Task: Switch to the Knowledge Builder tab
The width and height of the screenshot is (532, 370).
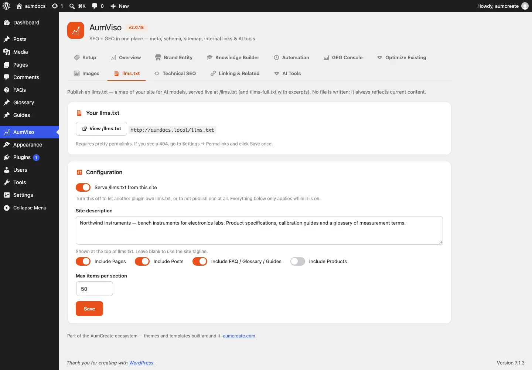Action: (233, 57)
